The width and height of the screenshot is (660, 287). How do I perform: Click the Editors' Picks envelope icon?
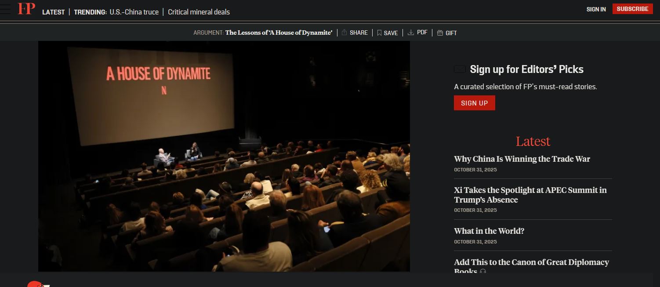point(460,69)
